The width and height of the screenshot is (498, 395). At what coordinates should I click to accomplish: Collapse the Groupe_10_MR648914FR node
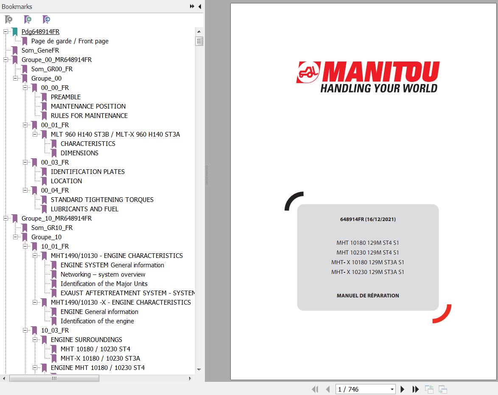pyautogui.click(x=6, y=219)
